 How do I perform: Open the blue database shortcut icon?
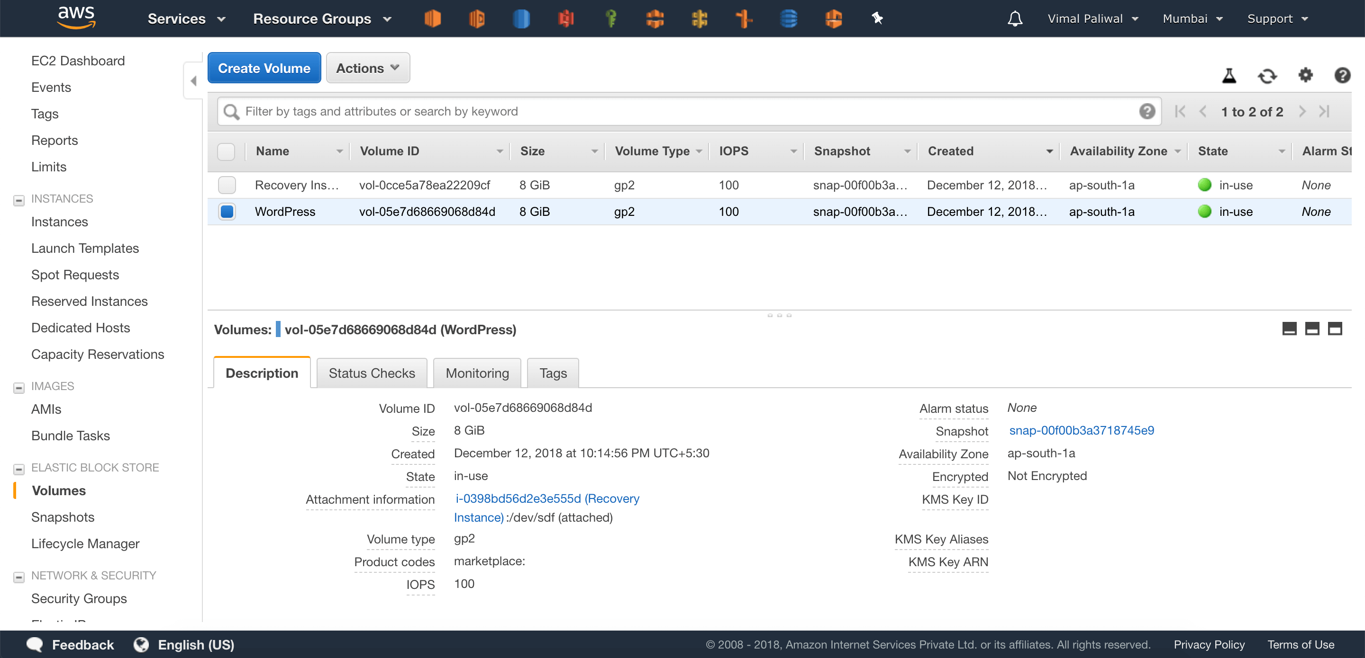point(789,18)
